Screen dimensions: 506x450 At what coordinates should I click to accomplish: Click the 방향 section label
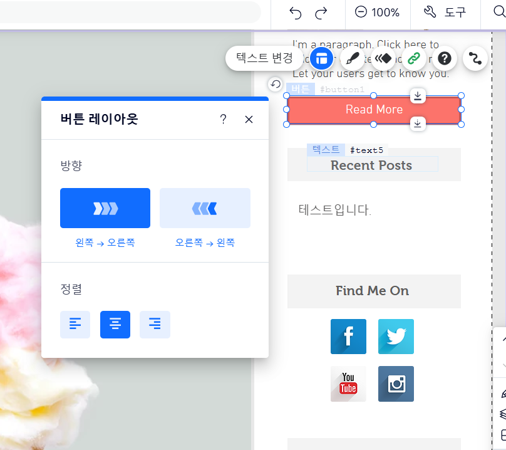[71, 165]
